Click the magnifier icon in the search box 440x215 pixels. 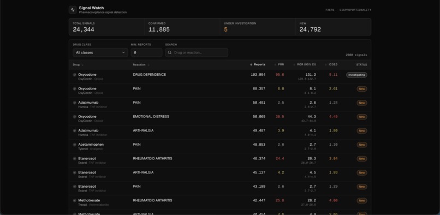click(x=169, y=52)
